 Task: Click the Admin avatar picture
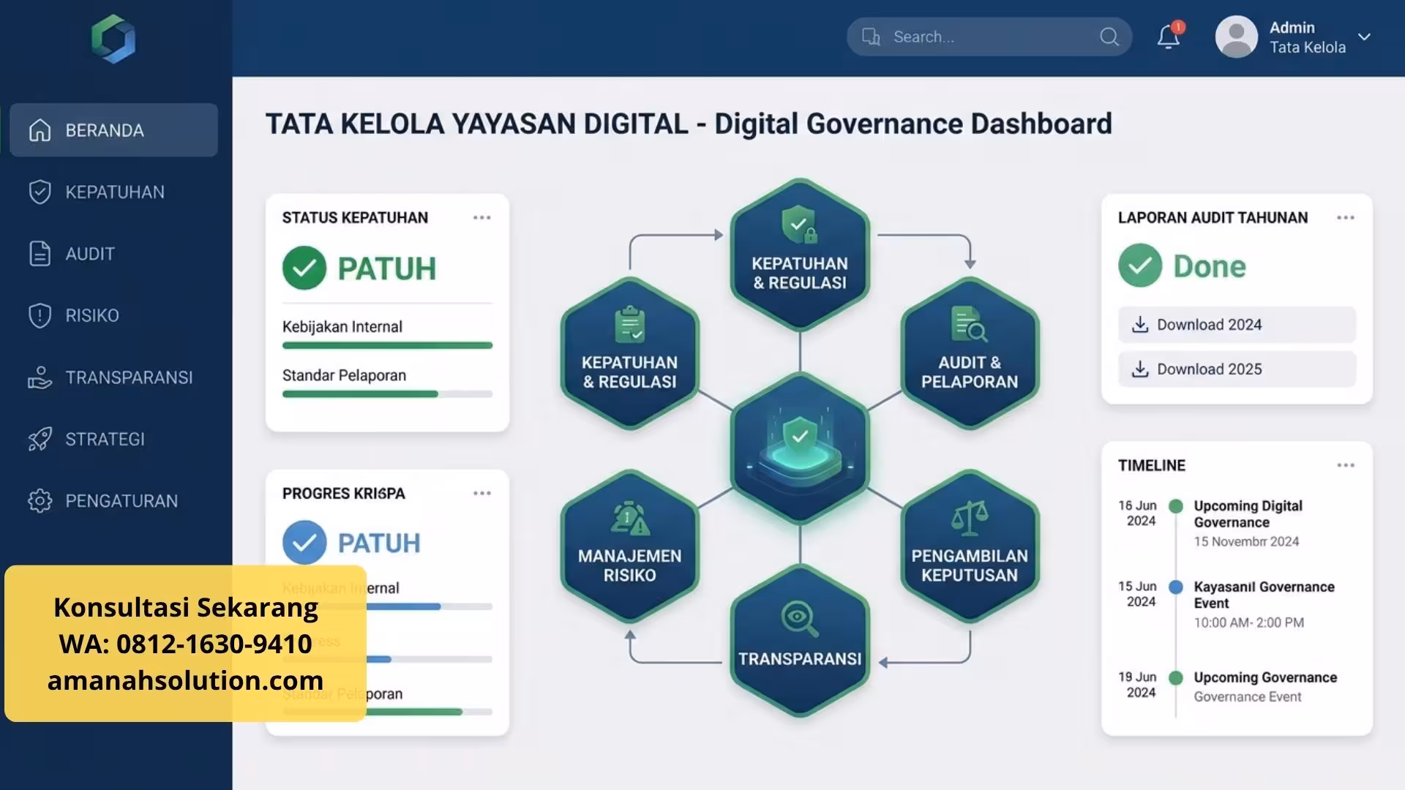(1237, 37)
